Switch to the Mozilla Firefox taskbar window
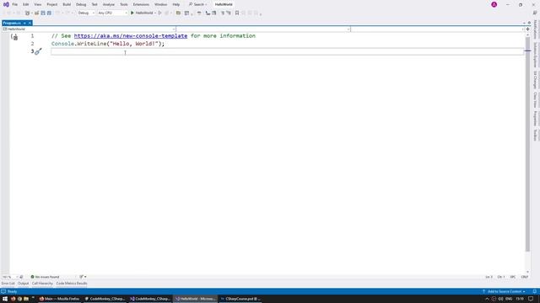 (x=59, y=299)
